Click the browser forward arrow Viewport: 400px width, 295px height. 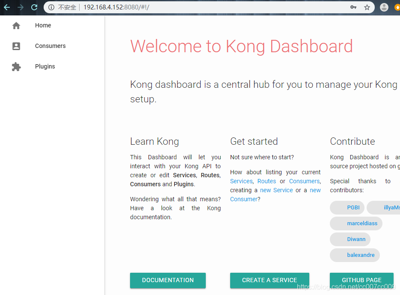pyautogui.click(x=21, y=7)
